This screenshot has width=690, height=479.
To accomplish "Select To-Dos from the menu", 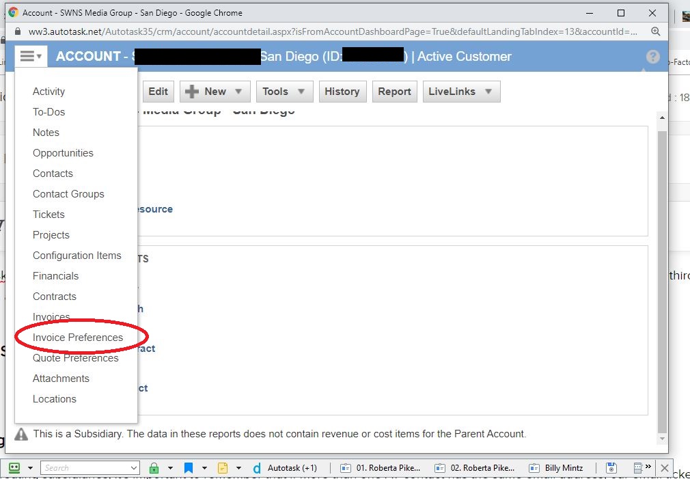I will 49,112.
